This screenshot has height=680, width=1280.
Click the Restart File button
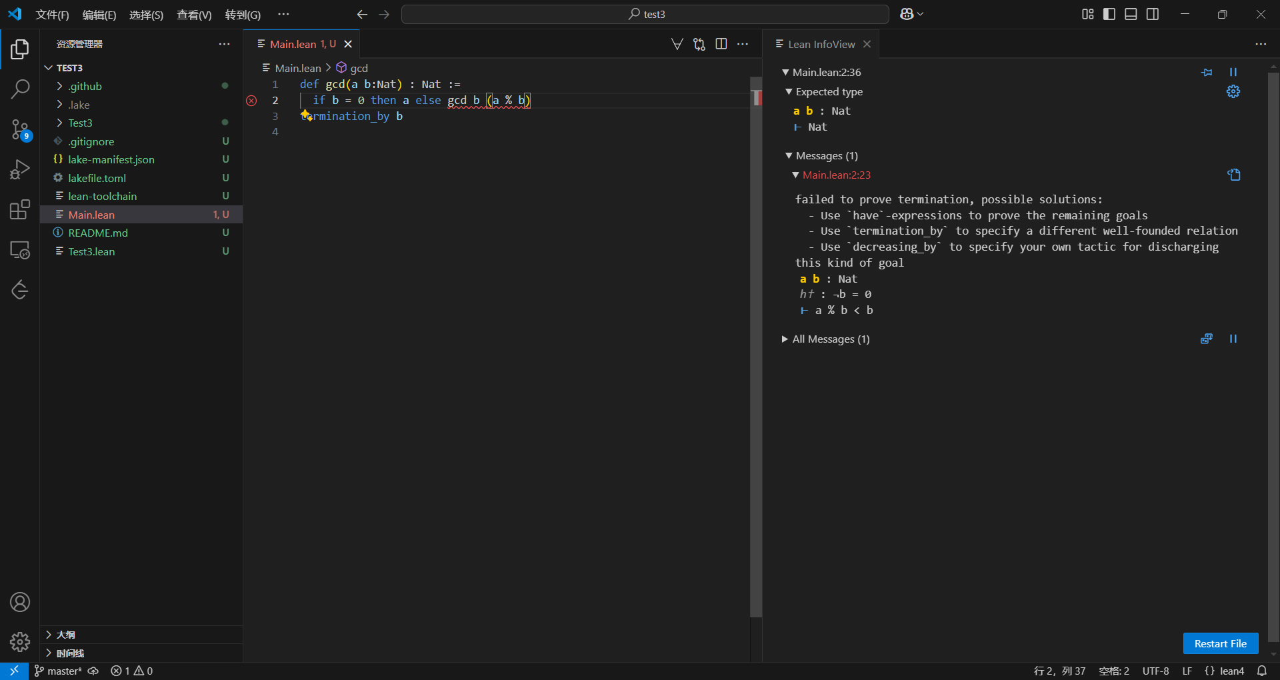coord(1220,643)
